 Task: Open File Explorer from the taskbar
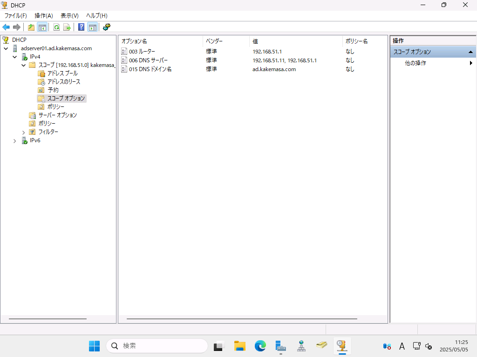coord(240,346)
